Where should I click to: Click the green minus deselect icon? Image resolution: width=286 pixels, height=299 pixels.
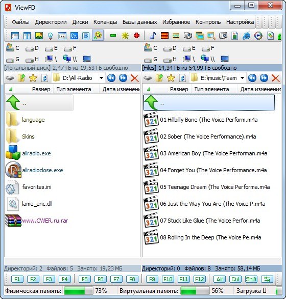pos(113,36)
